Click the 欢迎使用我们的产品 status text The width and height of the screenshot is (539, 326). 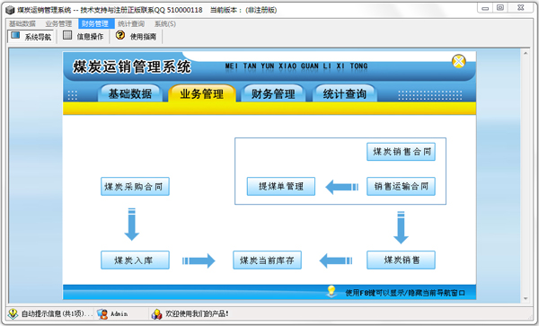[x=197, y=313]
